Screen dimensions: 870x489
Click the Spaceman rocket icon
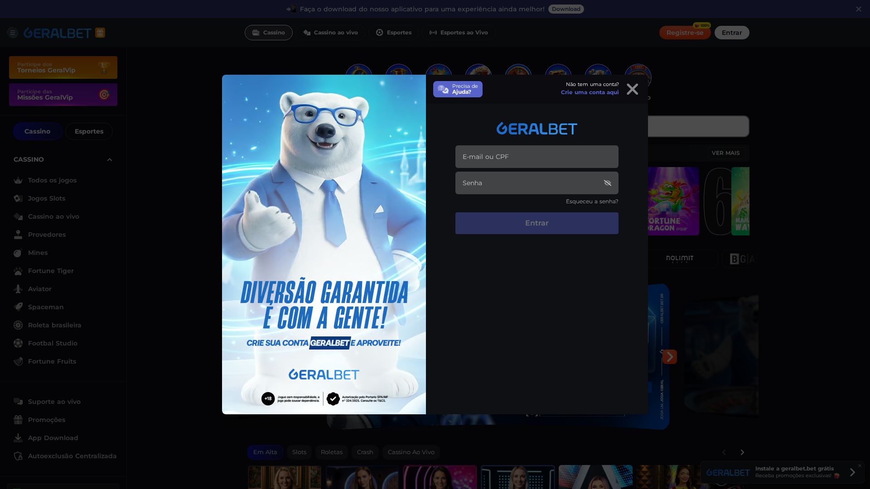[x=18, y=307]
